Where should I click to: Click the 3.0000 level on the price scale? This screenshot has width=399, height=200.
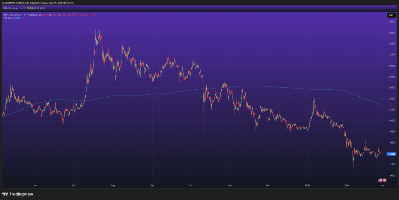click(392, 65)
